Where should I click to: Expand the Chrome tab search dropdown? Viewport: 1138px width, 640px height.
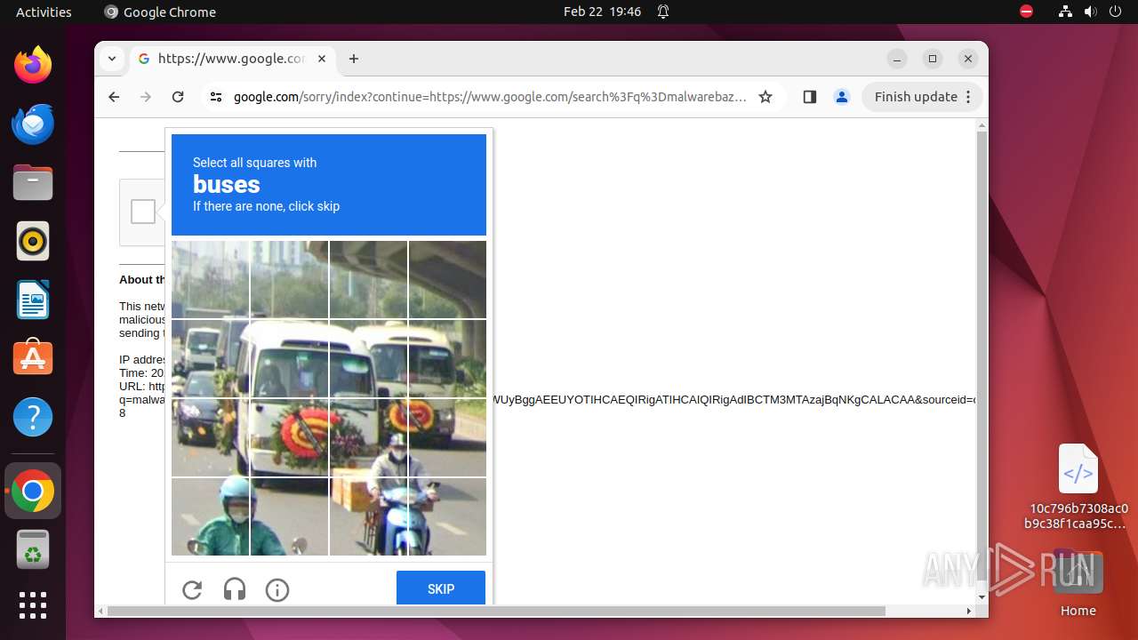click(x=111, y=59)
